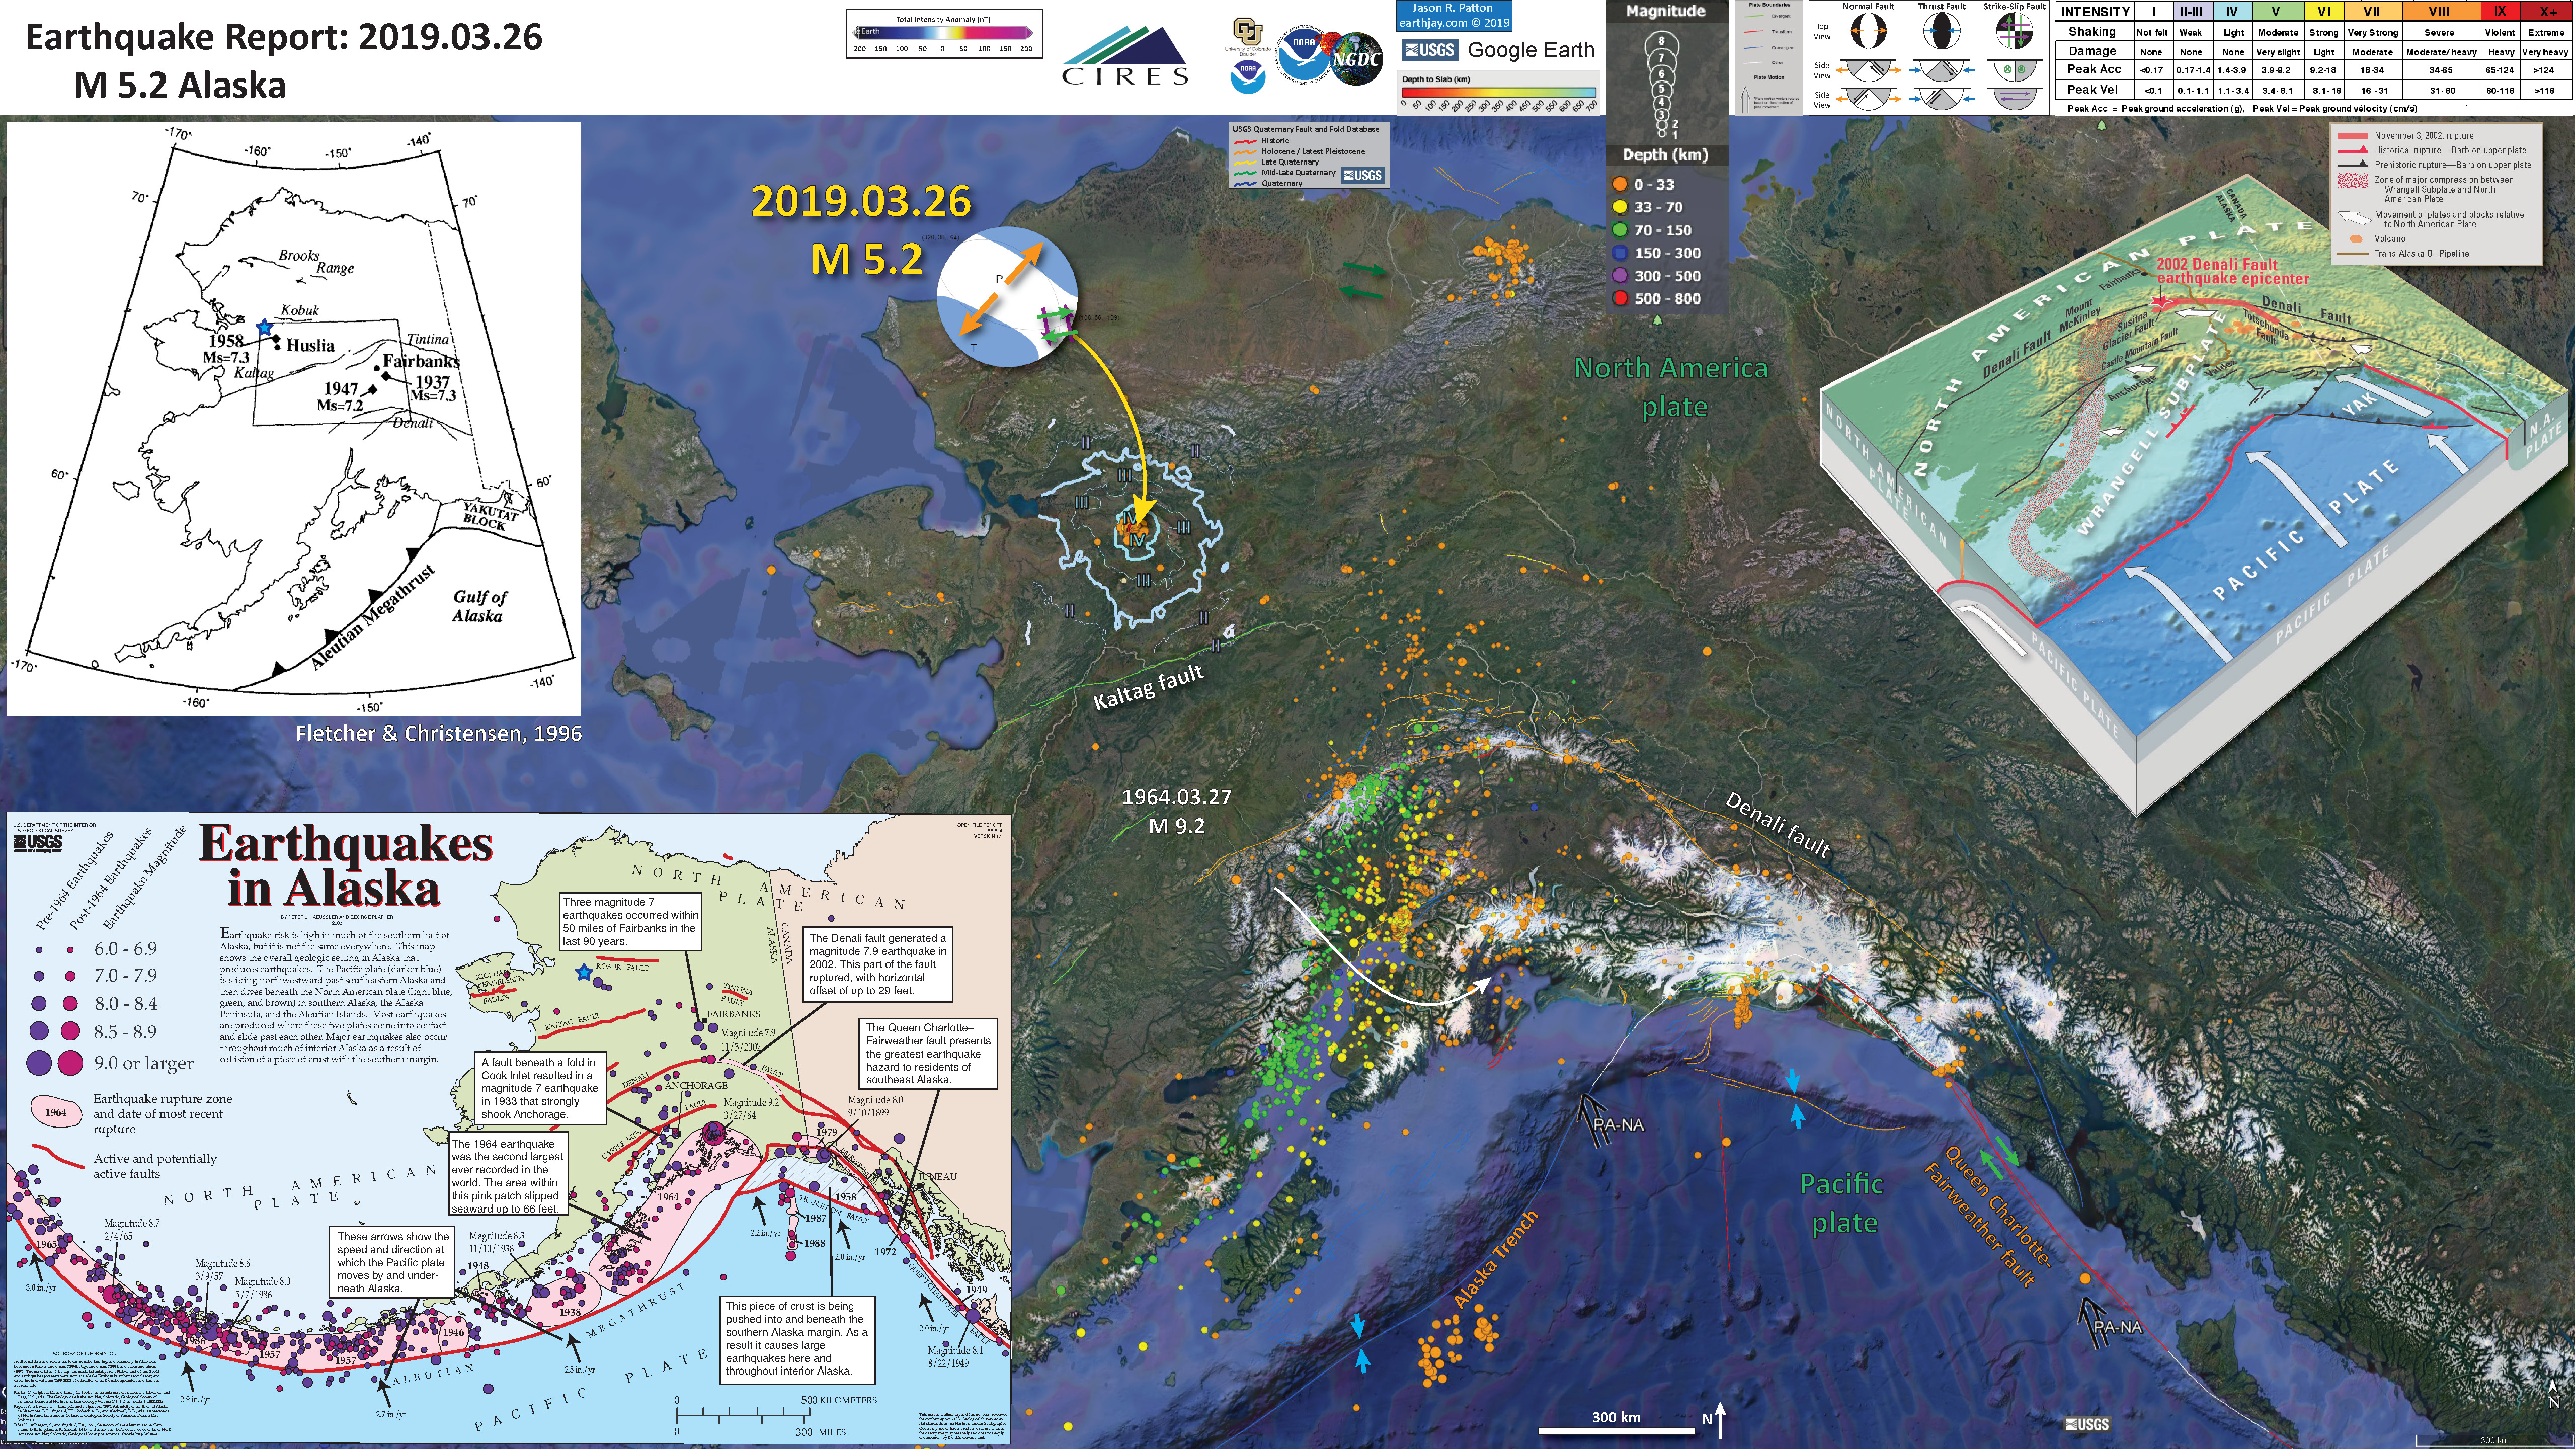Click the Fletcher & Christensen, 1996 citation
2576x1449 pixels.
(x=438, y=734)
